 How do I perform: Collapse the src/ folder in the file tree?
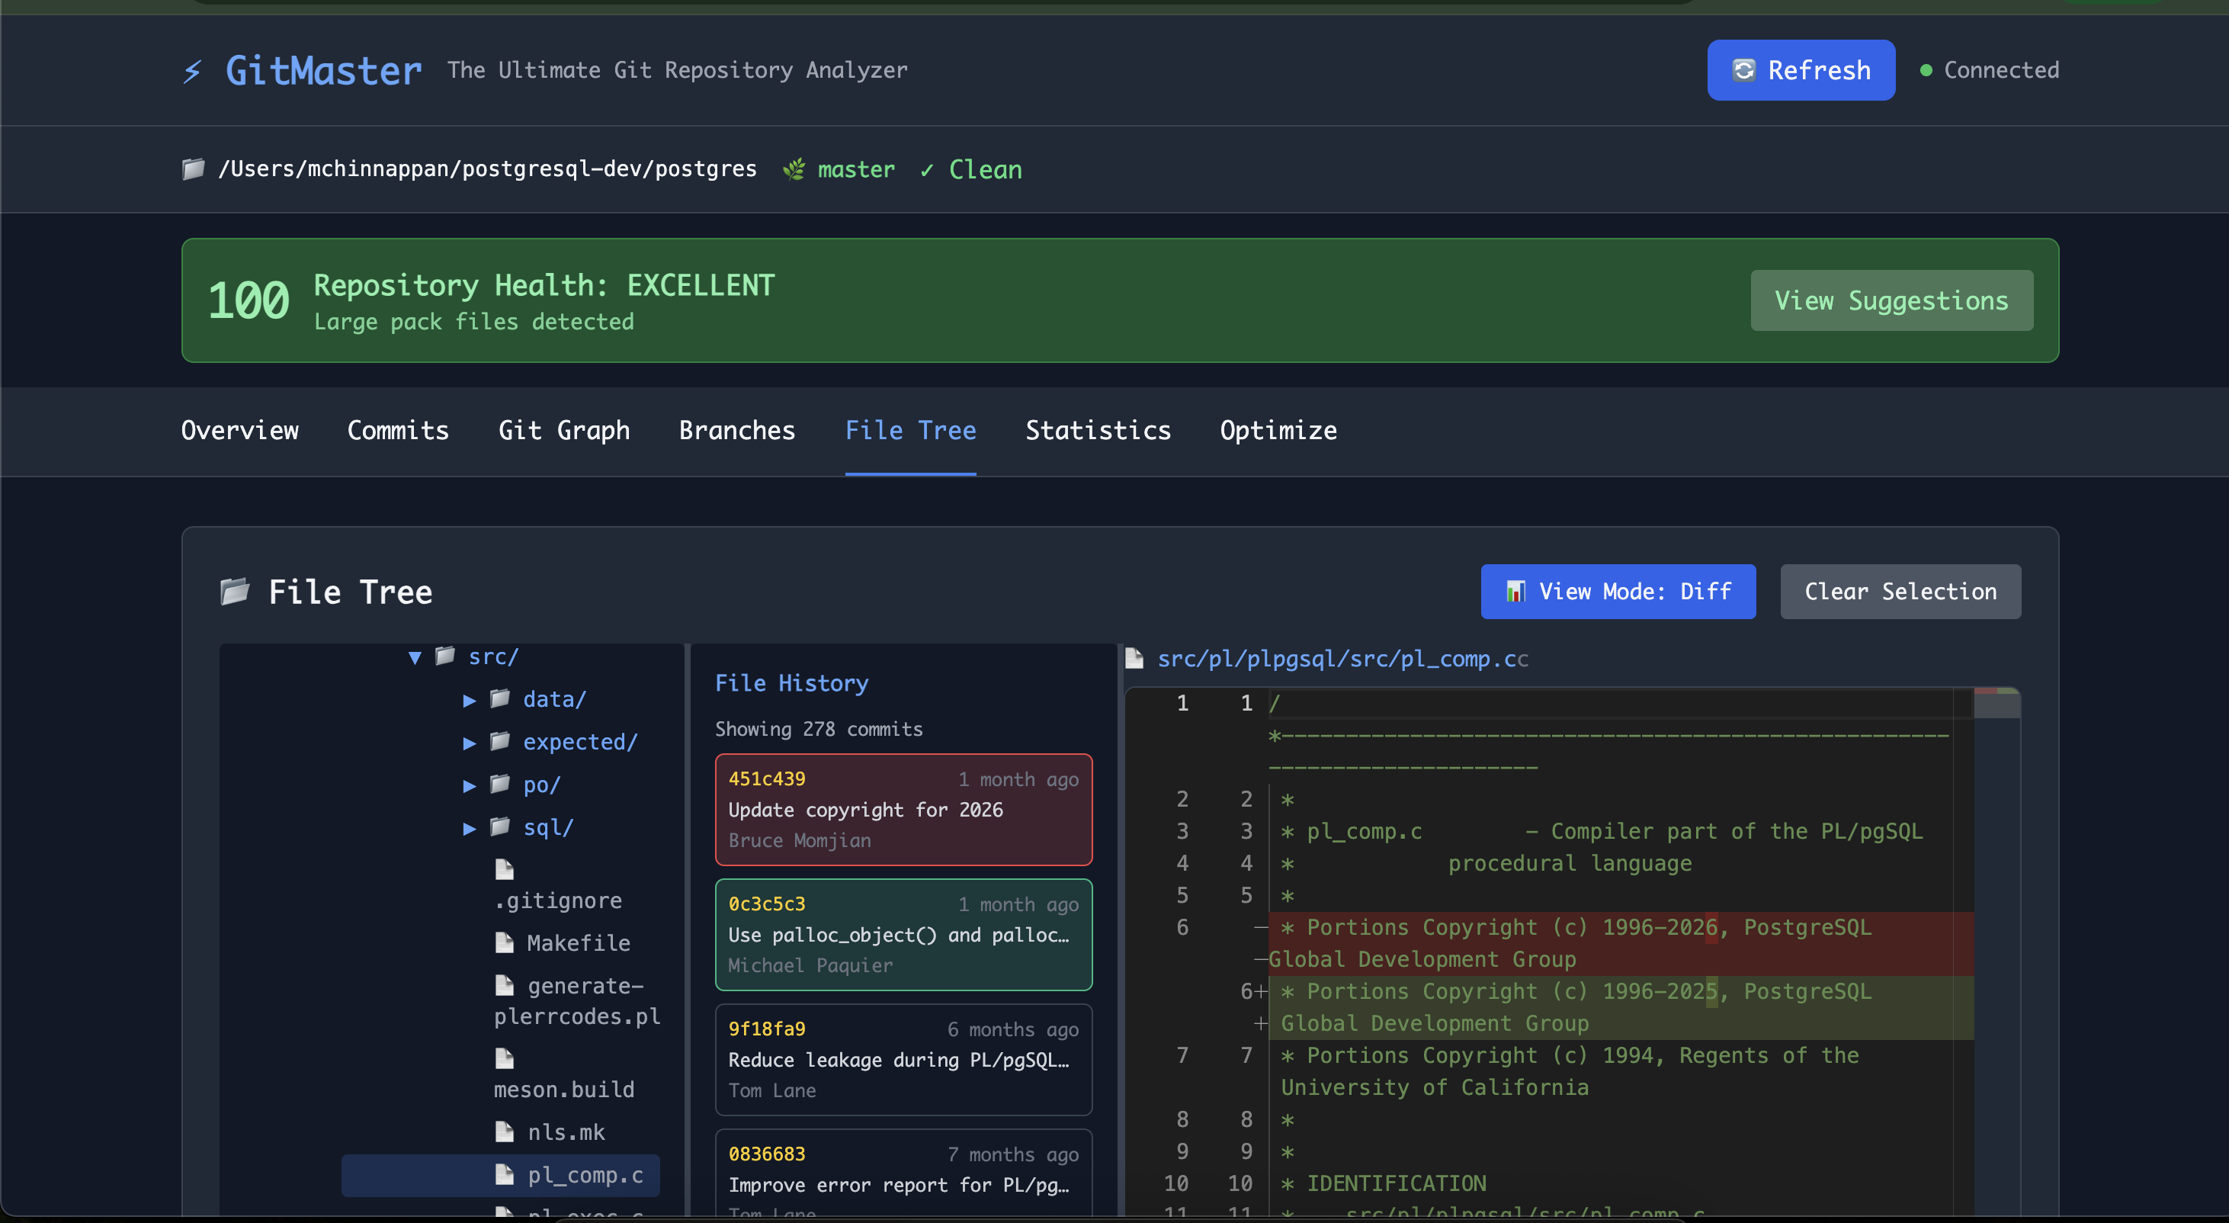coord(415,657)
